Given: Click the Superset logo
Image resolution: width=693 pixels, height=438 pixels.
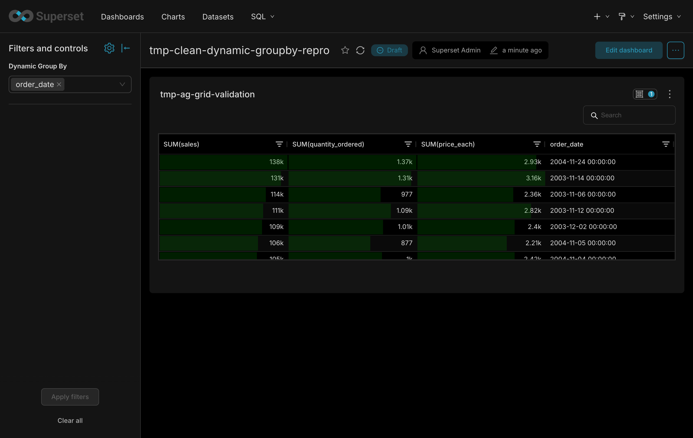Looking at the screenshot, I should [46, 16].
